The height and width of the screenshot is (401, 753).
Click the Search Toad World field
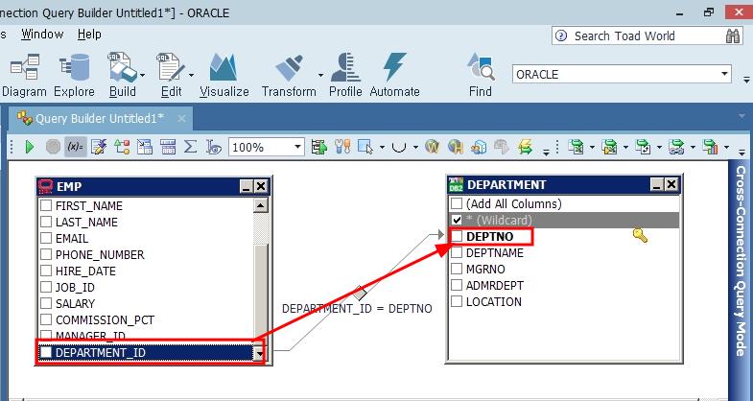[x=638, y=35]
